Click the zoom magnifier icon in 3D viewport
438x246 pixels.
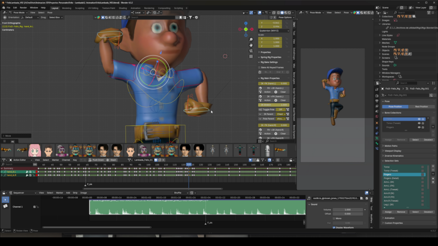coord(251,39)
